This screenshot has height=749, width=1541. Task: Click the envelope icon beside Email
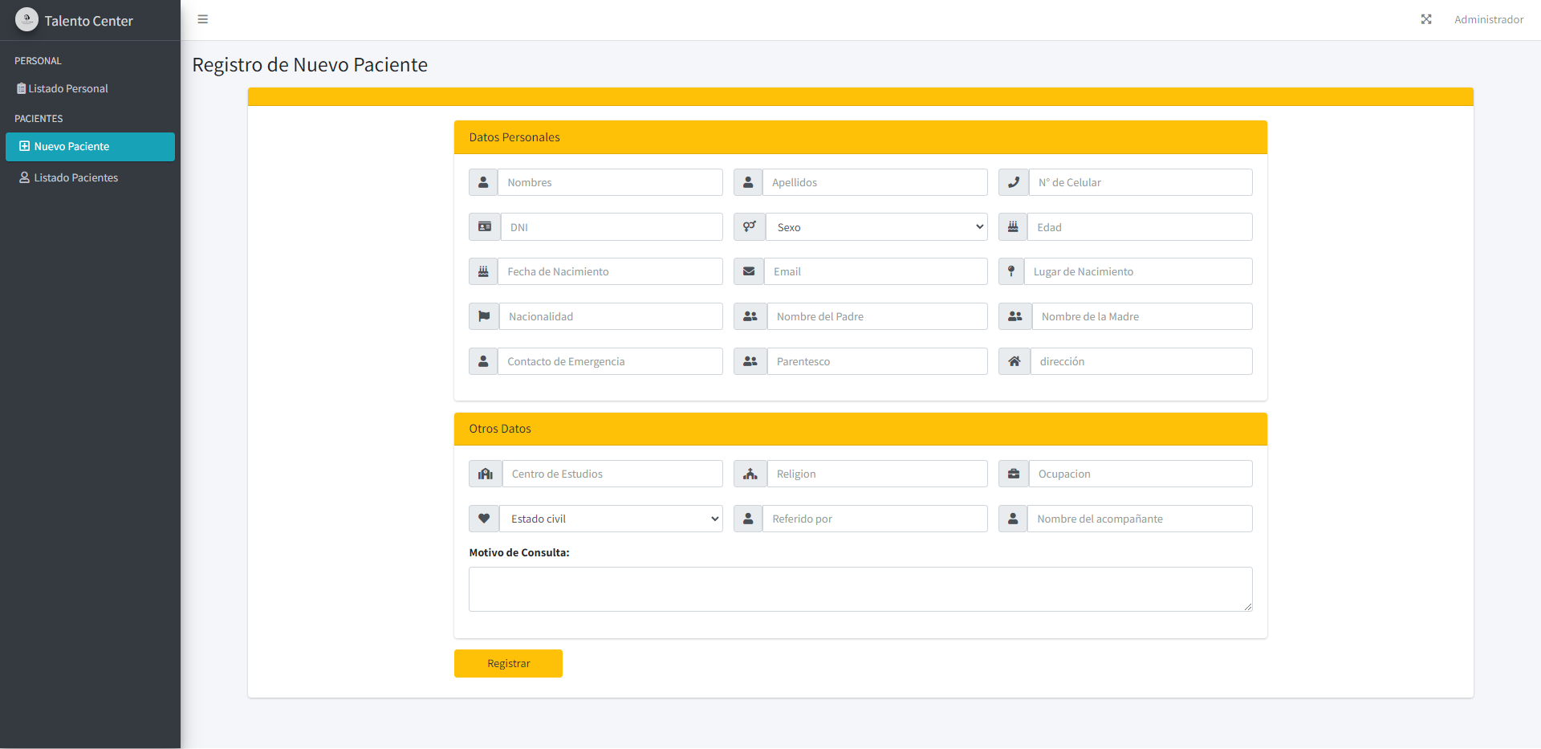749,271
